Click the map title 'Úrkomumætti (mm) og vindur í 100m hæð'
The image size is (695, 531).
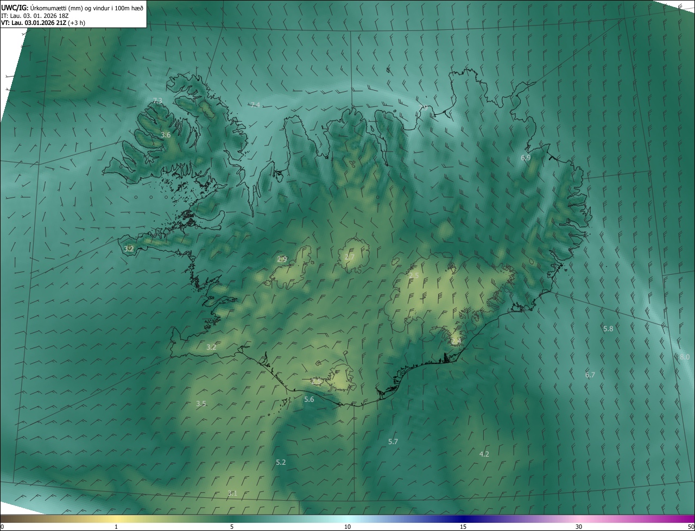pyautogui.click(x=87, y=8)
